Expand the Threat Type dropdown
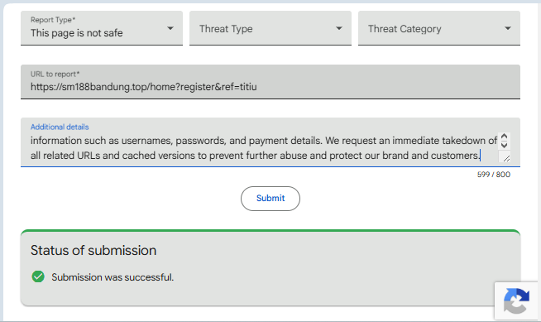Screen dimensions: 541x322 pyautogui.click(x=270, y=28)
